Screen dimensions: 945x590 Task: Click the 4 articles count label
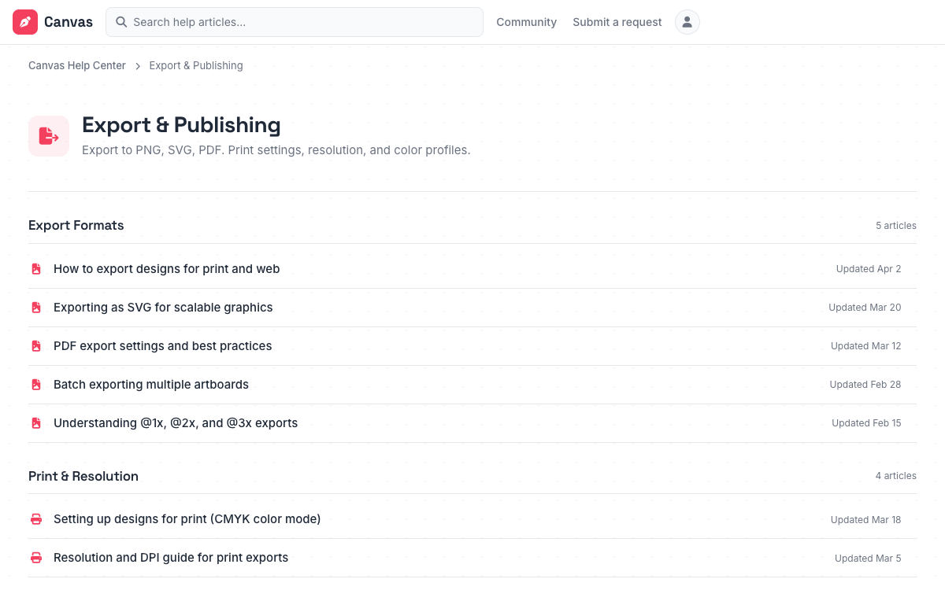click(x=896, y=476)
